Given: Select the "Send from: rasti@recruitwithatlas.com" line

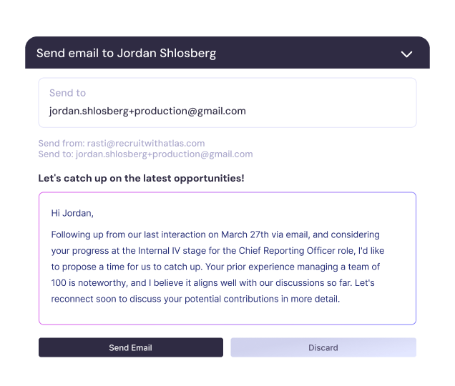Looking at the screenshot, I should (x=122, y=144).
